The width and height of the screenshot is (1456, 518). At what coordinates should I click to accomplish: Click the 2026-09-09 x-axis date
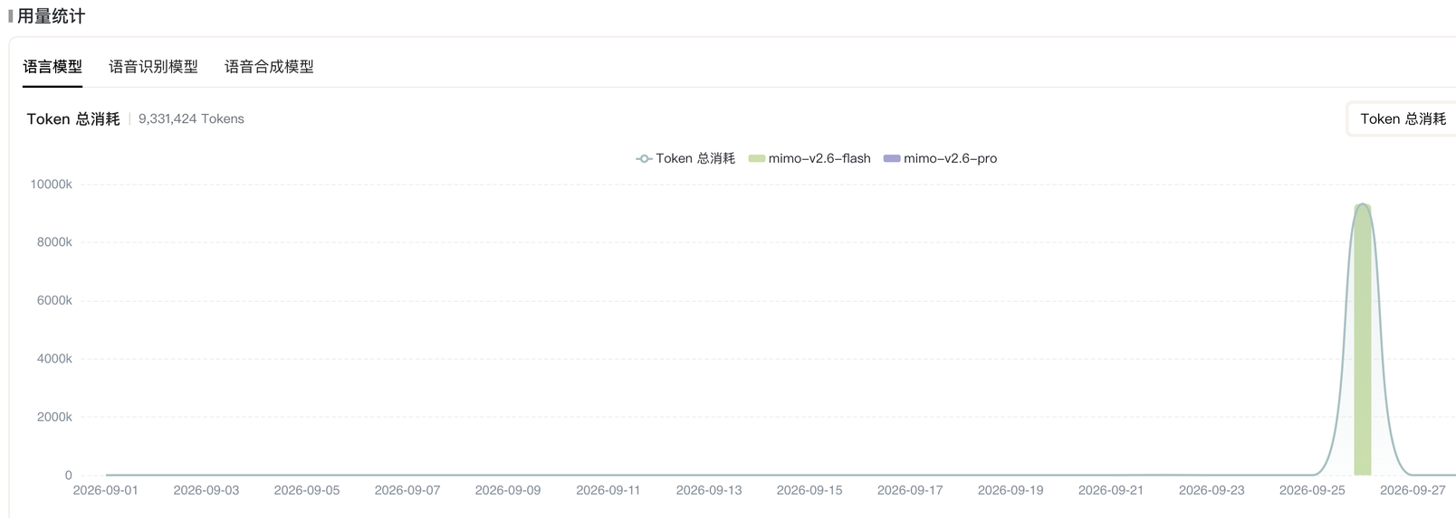tap(508, 490)
